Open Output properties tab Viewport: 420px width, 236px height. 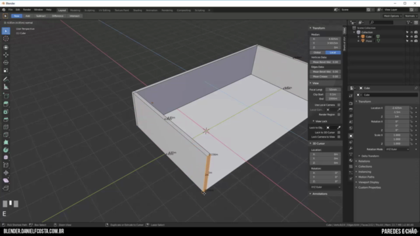(x=351, y=109)
